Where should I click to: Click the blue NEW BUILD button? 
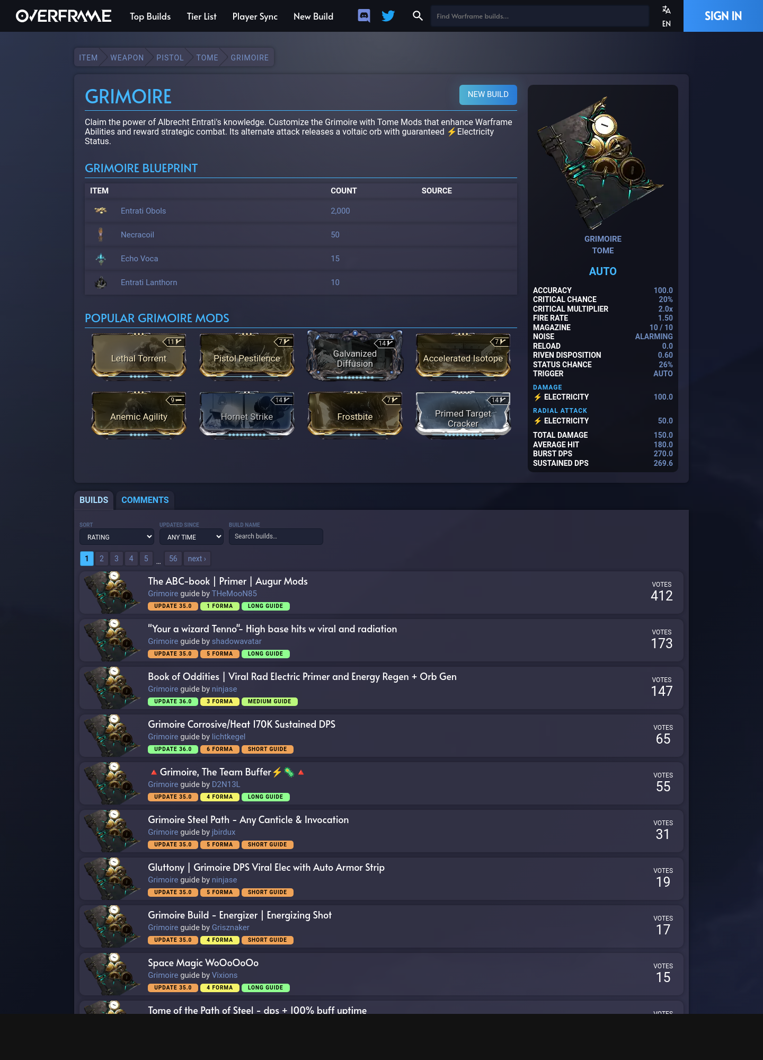[488, 94]
